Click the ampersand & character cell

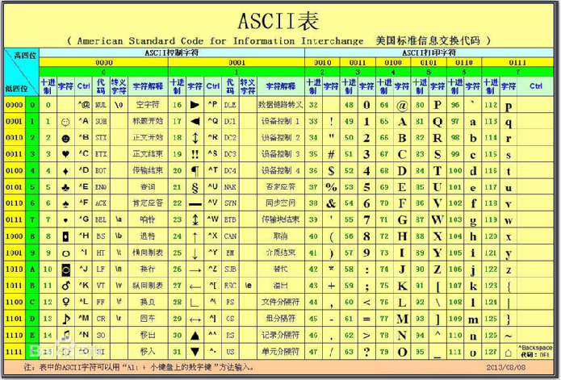point(331,203)
